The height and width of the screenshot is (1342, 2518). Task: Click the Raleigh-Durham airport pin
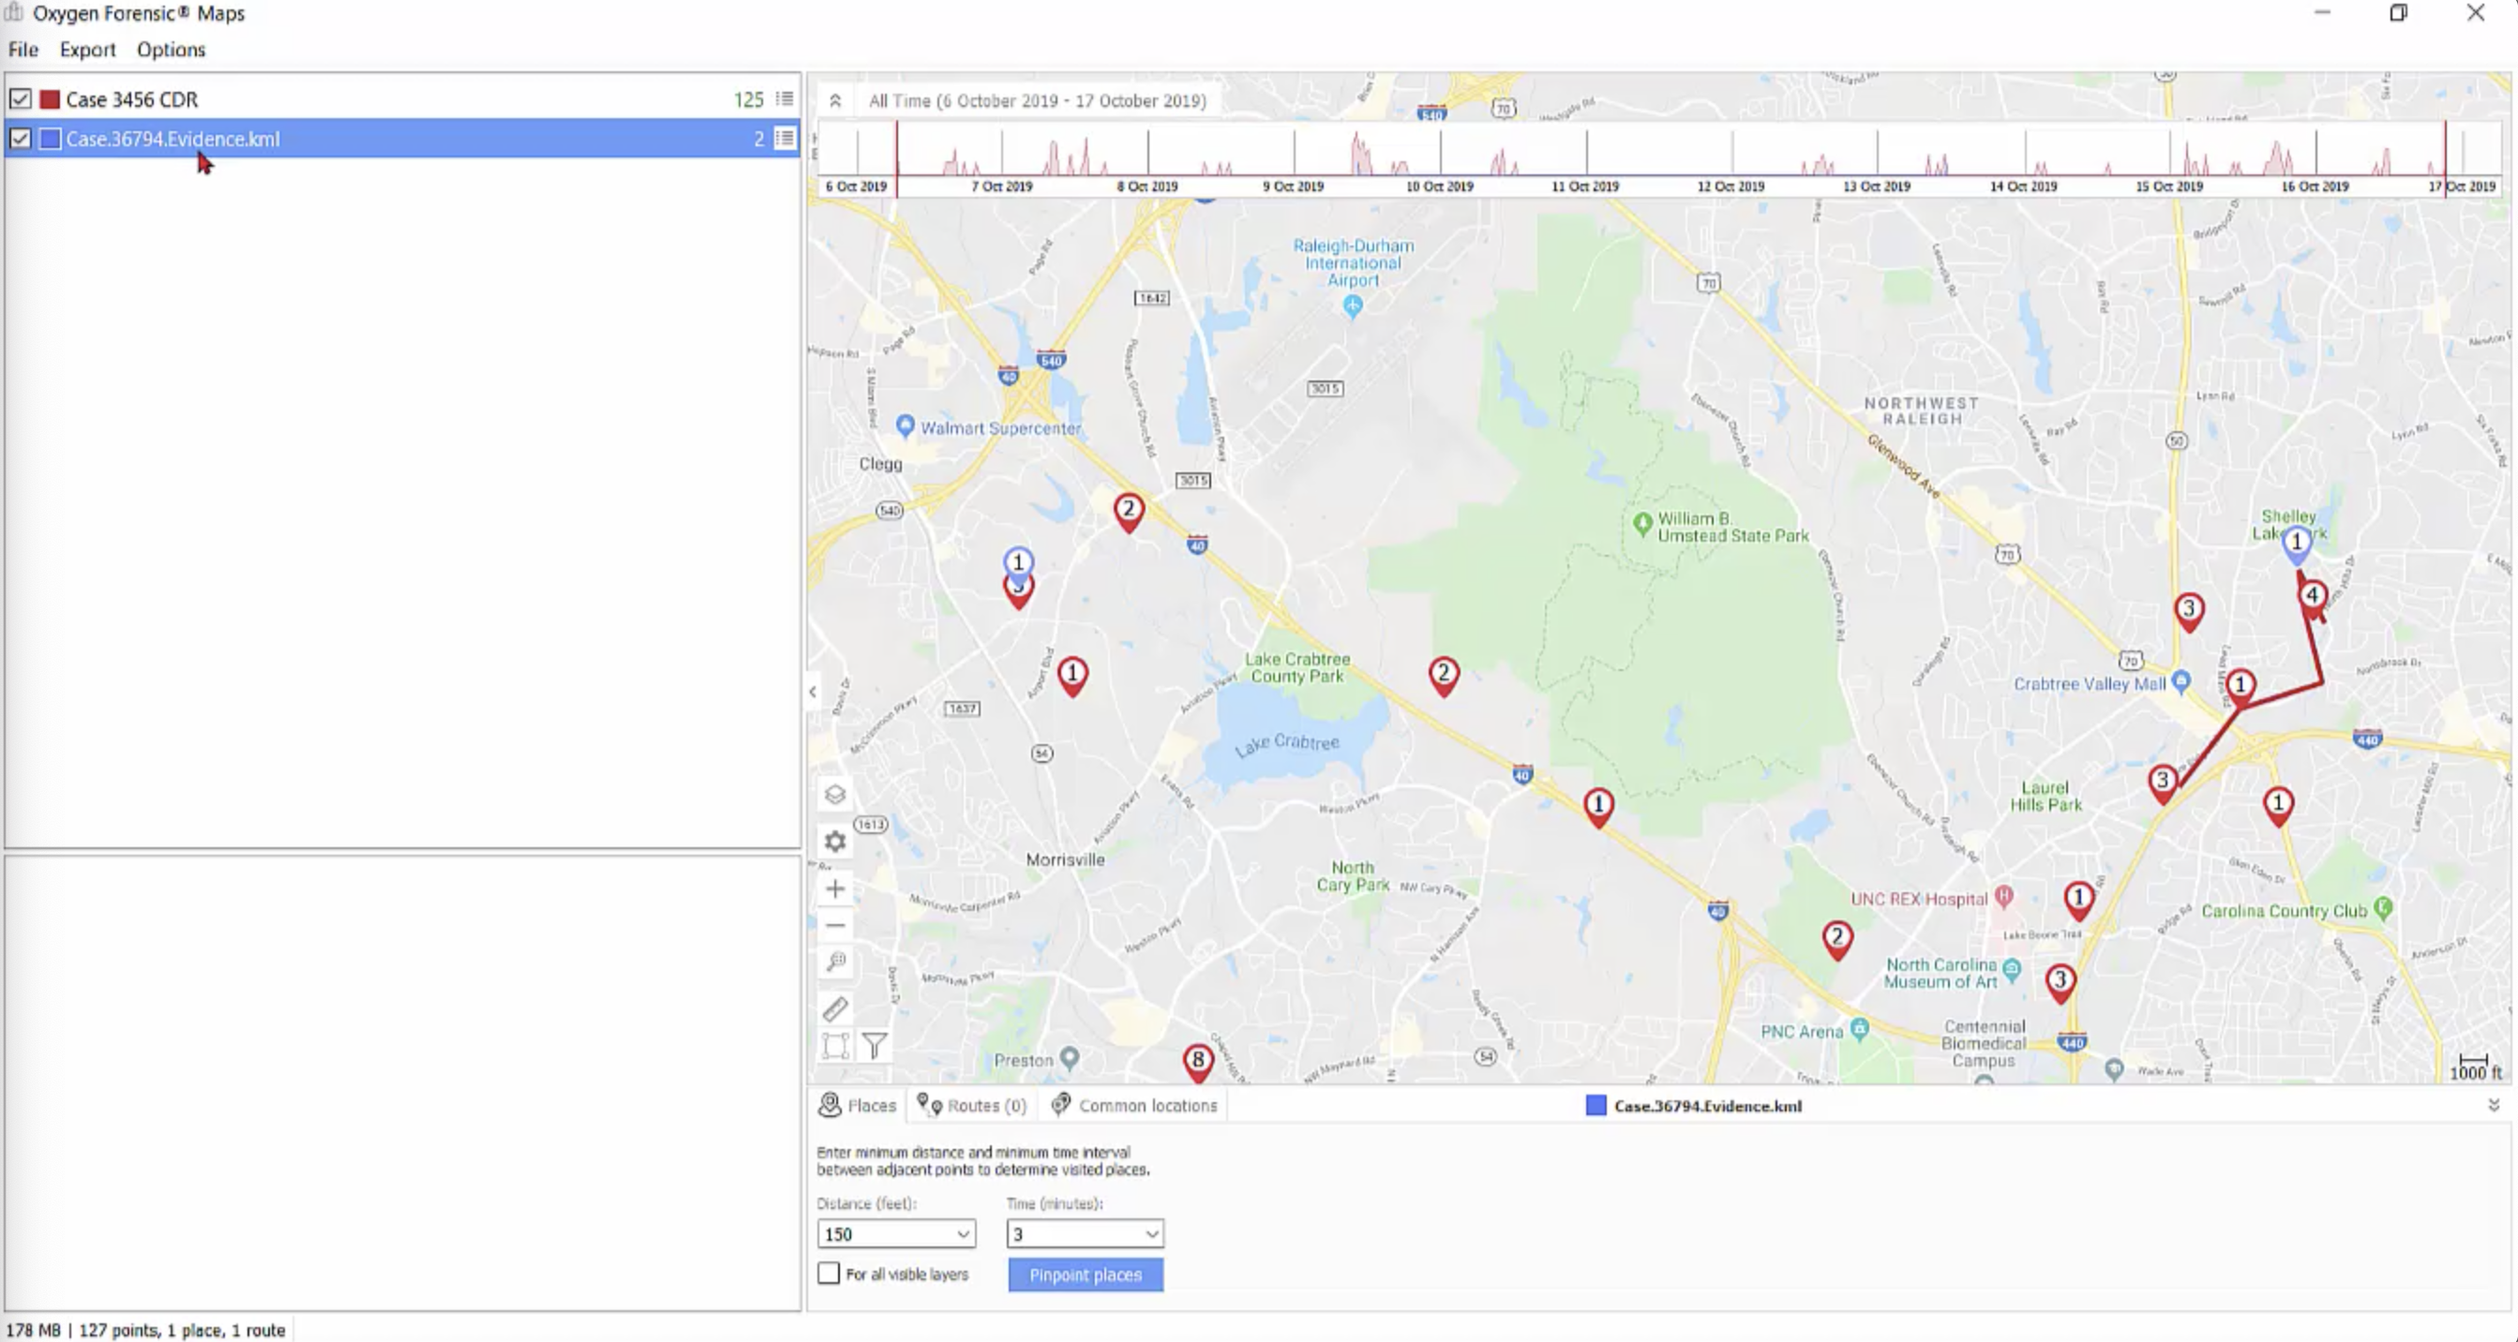pos(1352,306)
